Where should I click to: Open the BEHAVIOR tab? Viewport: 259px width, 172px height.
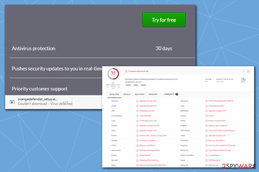click(x=153, y=94)
